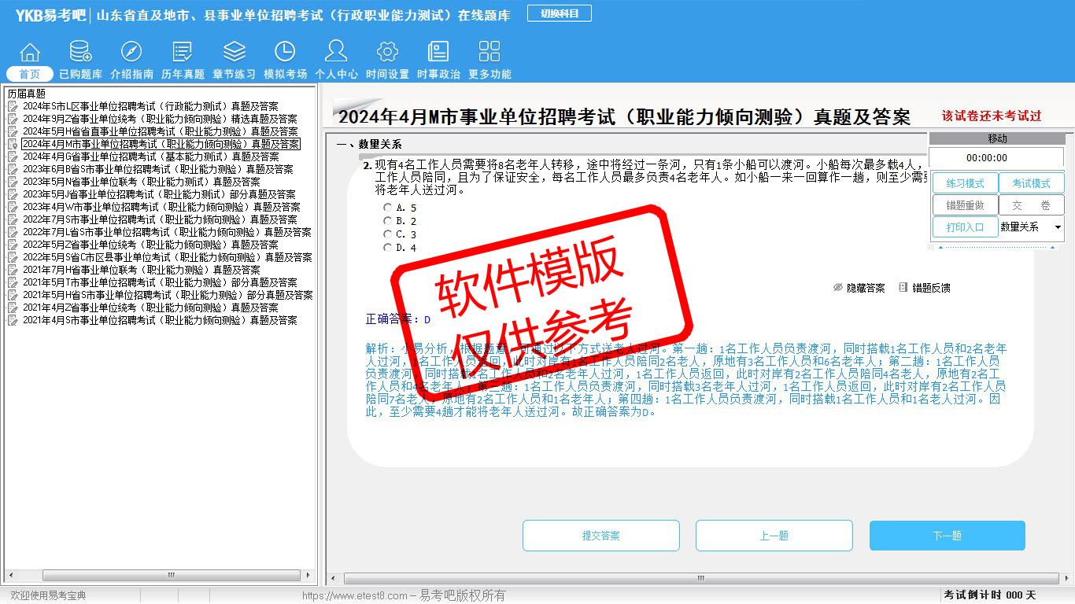Viewport: 1075px width, 604px height.
Task: Choose answer option D. 4
Action: (x=387, y=248)
